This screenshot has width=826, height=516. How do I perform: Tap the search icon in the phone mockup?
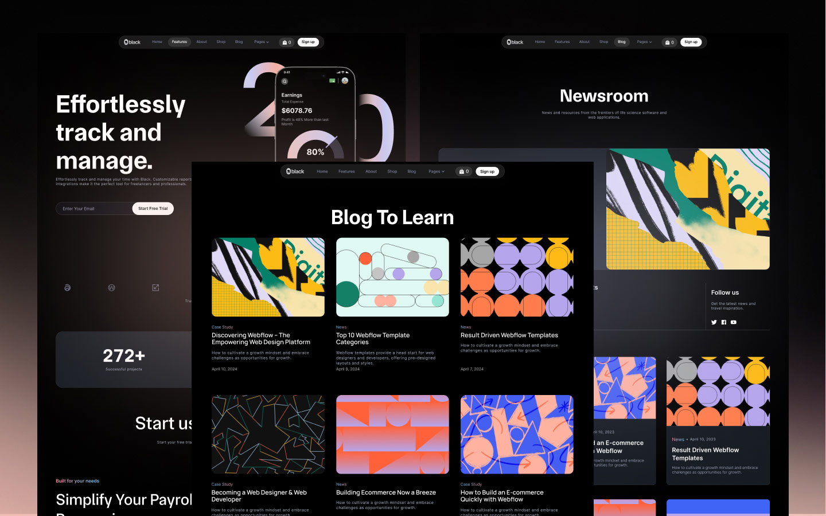click(285, 81)
